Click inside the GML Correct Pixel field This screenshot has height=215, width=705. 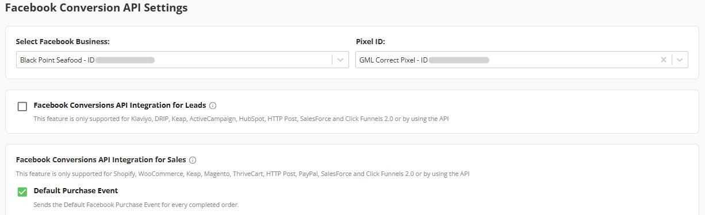click(x=506, y=60)
